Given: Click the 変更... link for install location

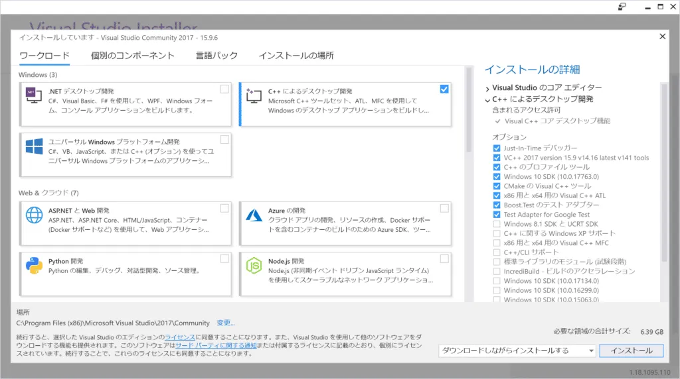Looking at the screenshot, I should (x=226, y=323).
